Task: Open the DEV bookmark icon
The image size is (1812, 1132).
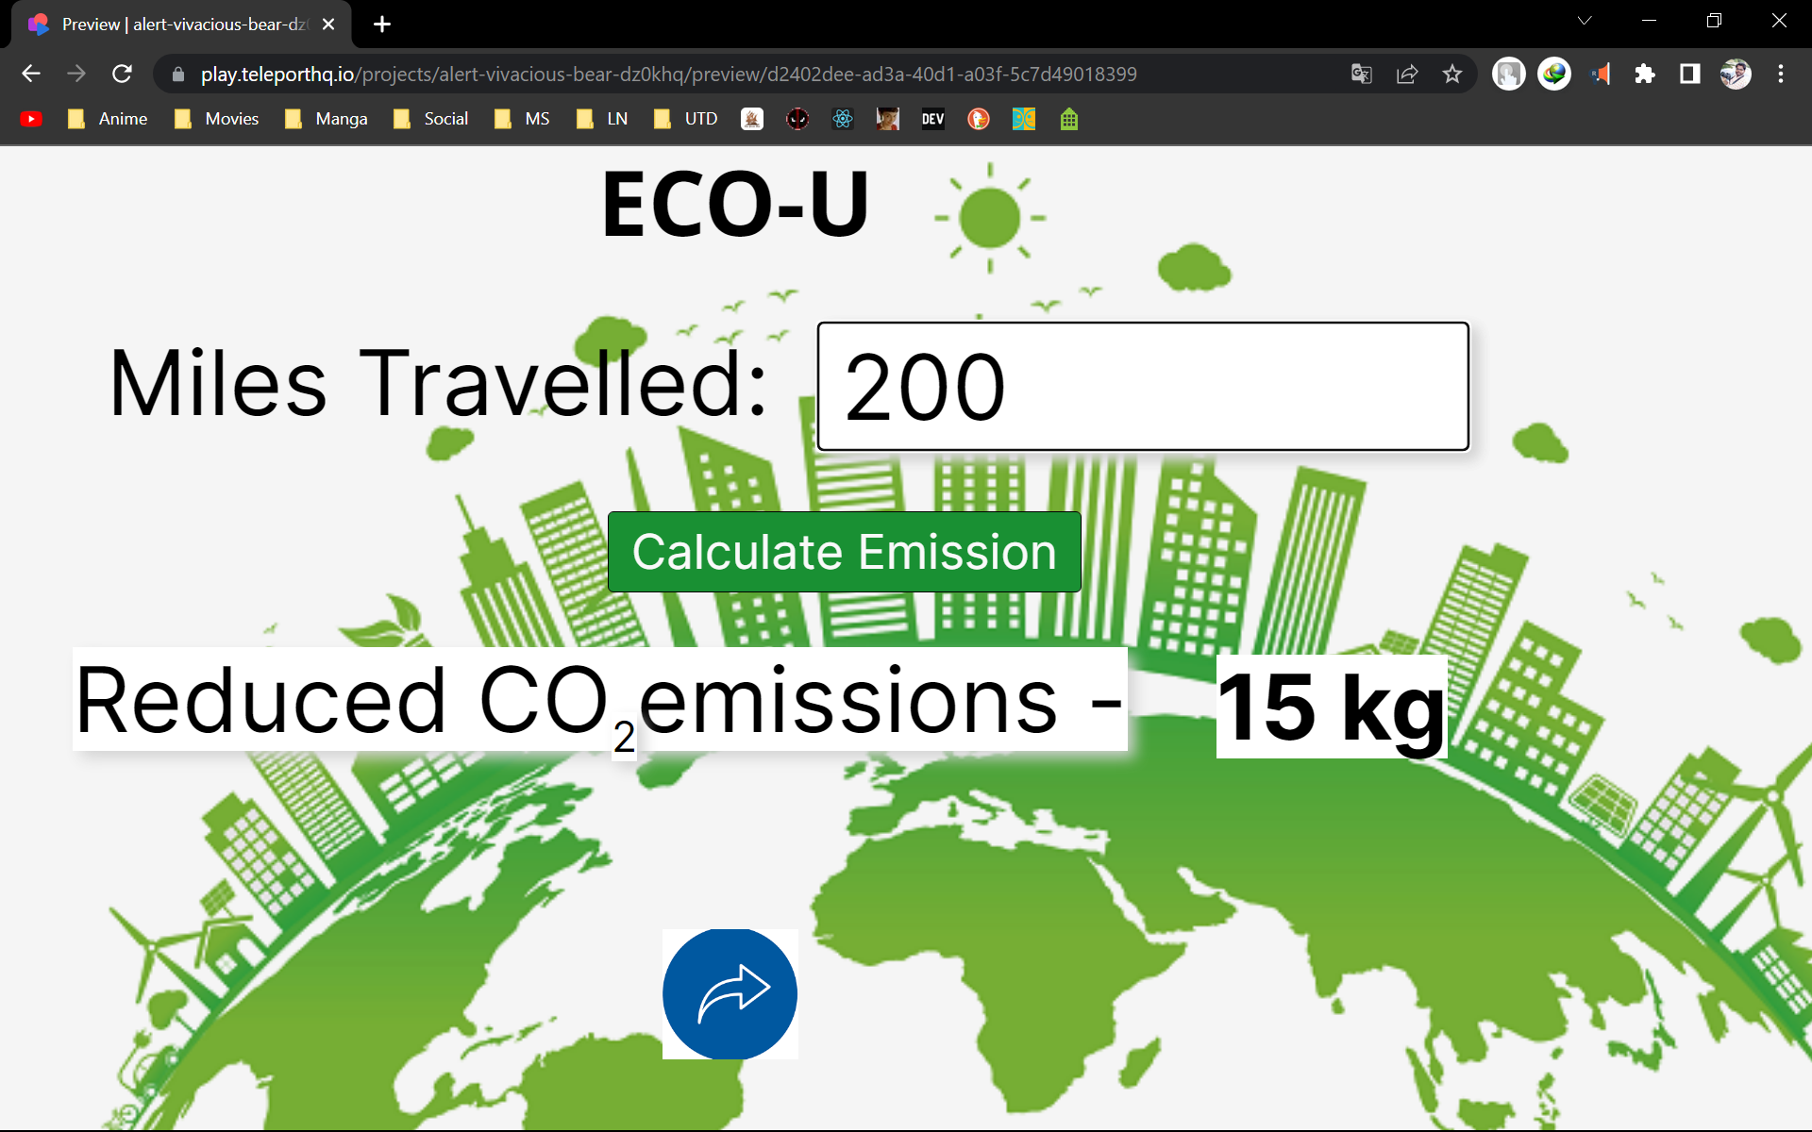Action: 932,119
